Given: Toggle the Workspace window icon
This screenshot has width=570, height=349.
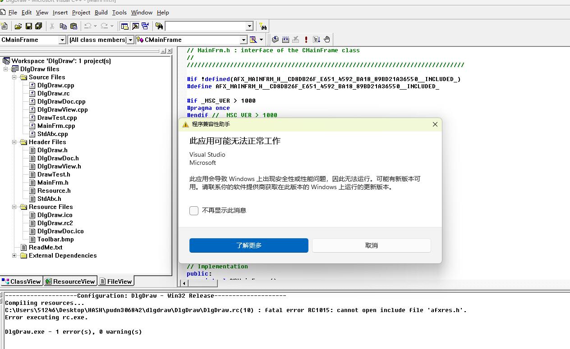Looking at the screenshot, I should (x=125, y=26).
